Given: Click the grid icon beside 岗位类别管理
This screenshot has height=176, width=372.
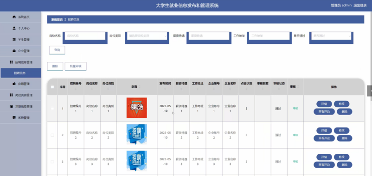Looking at the screenshot, I should click(11, 95).
